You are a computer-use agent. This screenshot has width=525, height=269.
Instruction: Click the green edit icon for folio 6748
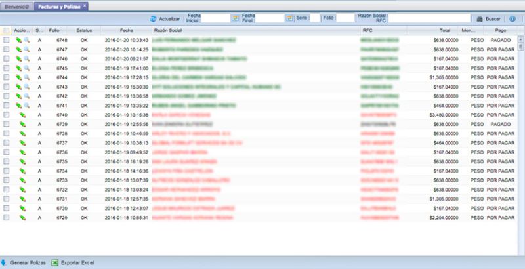point(19,40)
